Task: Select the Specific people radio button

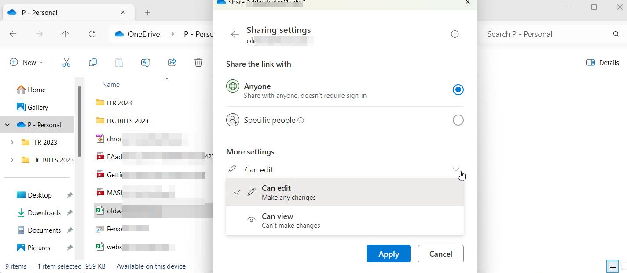Action: point(458,120)
